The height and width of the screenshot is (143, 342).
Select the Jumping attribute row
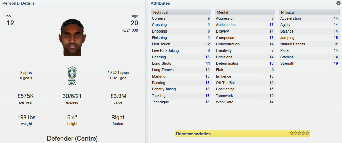(309, 38)
